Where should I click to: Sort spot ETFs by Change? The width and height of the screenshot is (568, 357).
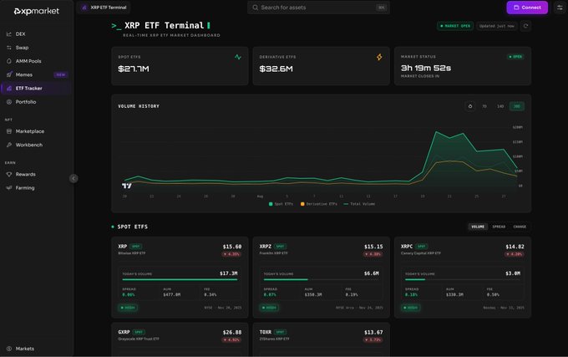(x=520, y=227)
